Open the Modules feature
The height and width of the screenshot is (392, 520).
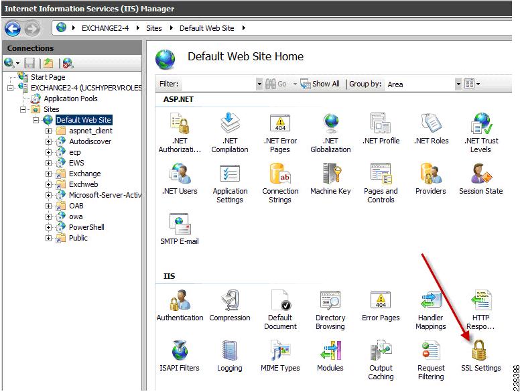tap(330, 356)
